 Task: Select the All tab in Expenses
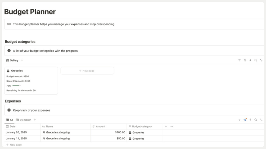pos(9,120)
